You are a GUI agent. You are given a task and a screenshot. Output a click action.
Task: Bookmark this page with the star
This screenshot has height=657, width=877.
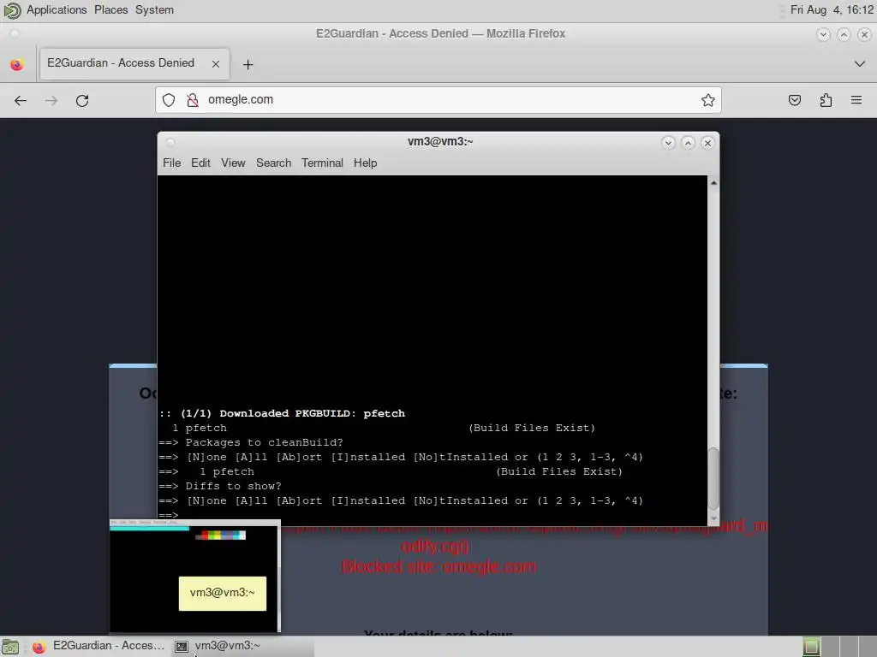point(708,100)
